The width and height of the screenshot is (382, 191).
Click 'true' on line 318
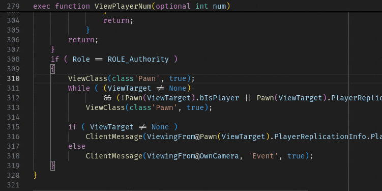296,156
